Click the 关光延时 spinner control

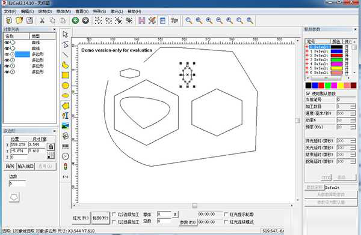click(x=353, y=148)
